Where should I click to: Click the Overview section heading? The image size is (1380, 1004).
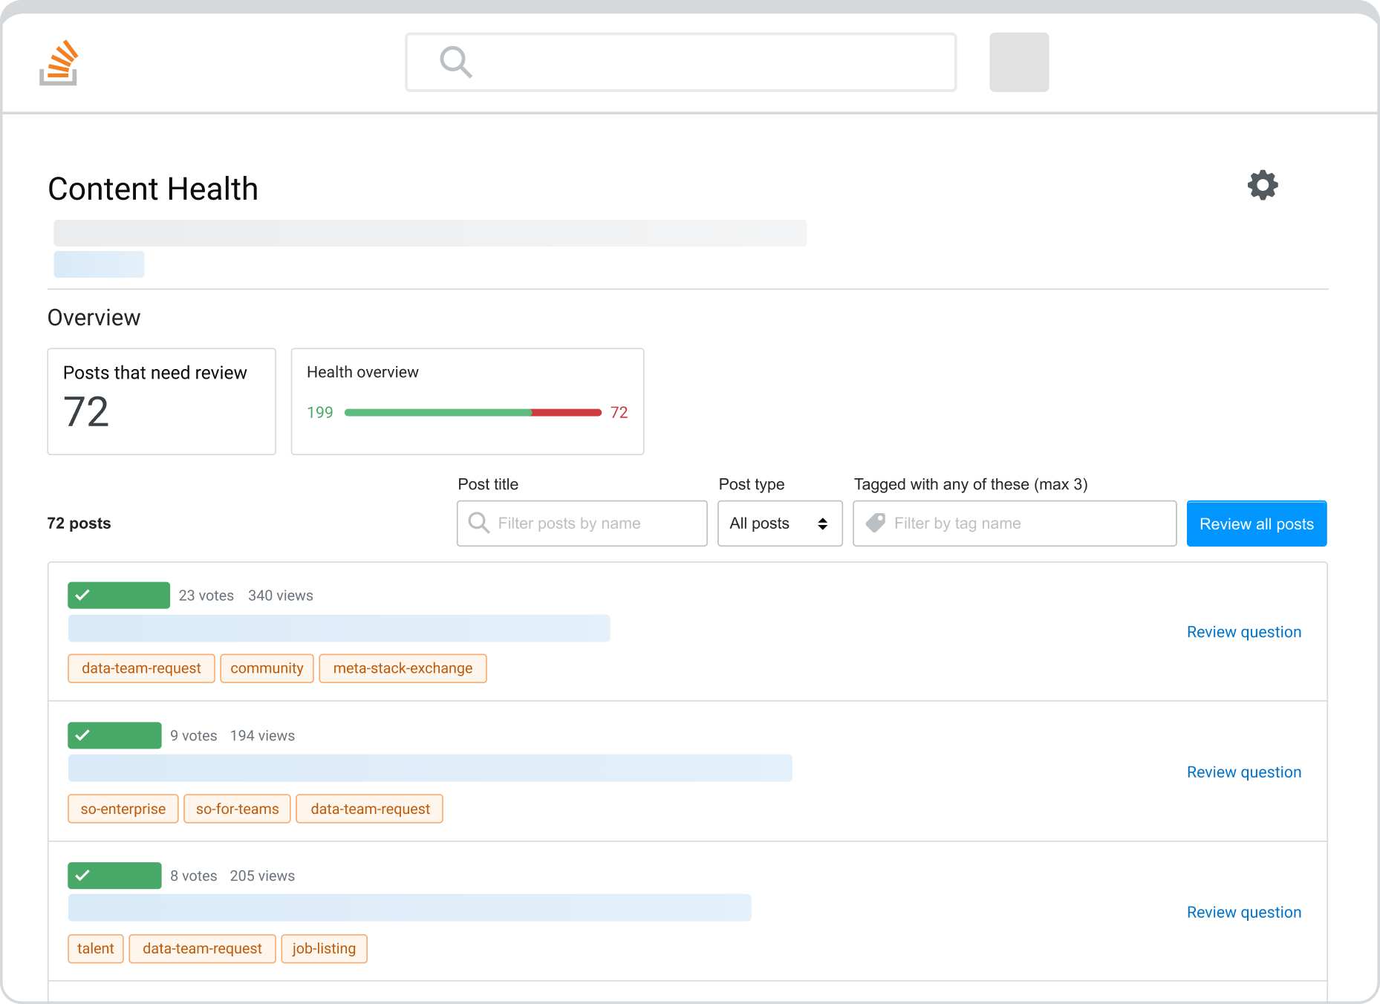[x=94, y=318]
